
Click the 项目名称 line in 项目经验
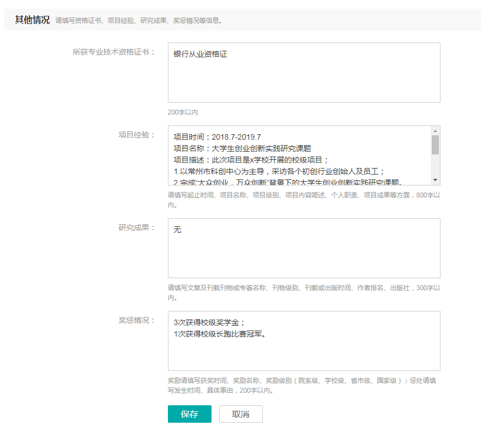click(242, 148)
